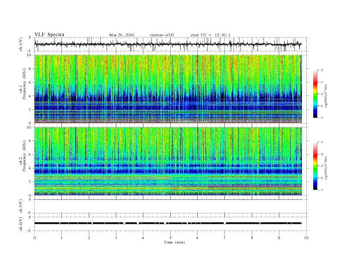Click the 'ch.3(V)' axis label
Screen dimensions: 345x267
[x=21, y=206]
